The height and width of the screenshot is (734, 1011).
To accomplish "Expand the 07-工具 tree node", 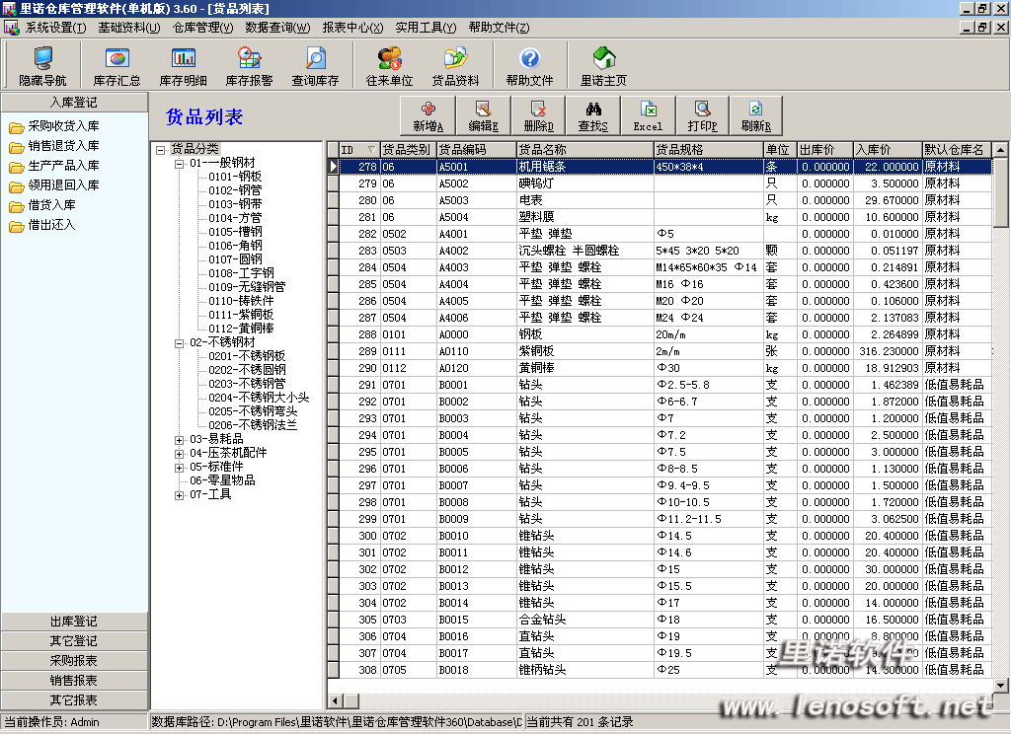I will pos(180,494).
